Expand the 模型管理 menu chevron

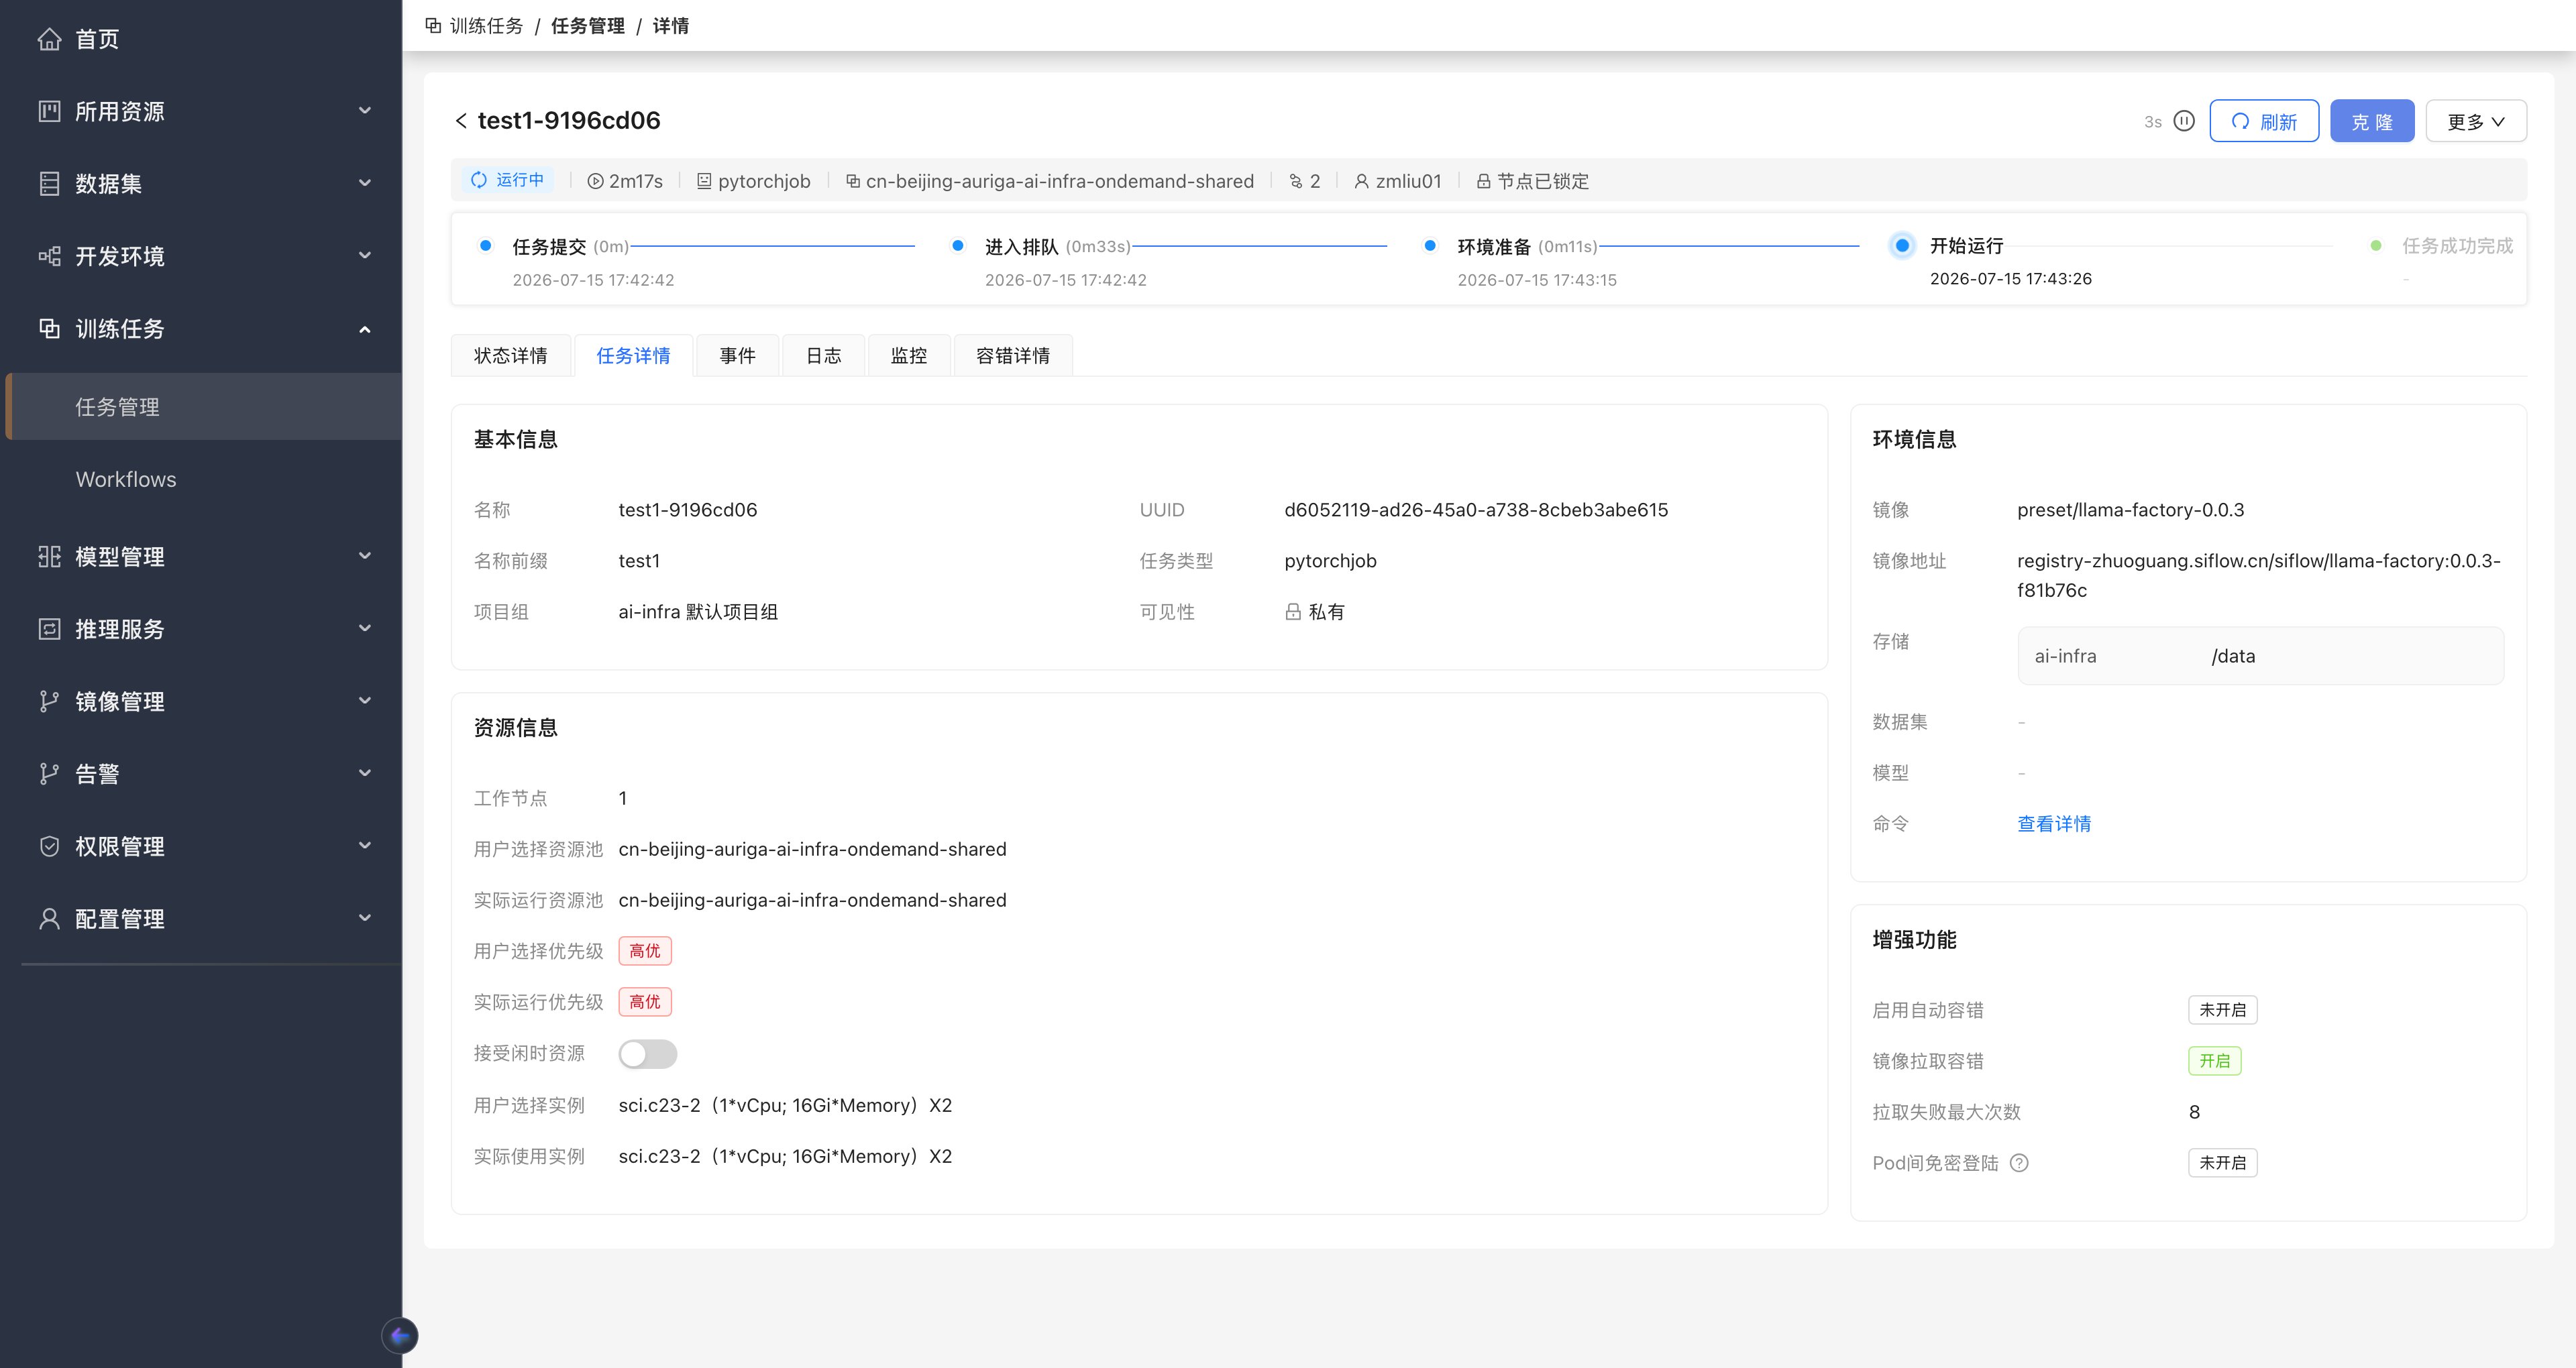[365, 556]
